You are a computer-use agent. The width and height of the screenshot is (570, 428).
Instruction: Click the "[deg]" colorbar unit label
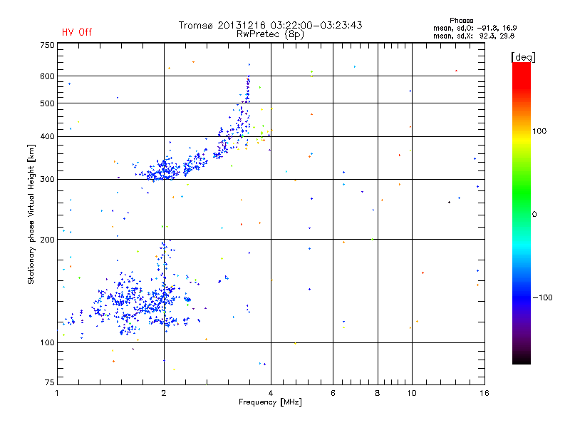coord(523,57)
